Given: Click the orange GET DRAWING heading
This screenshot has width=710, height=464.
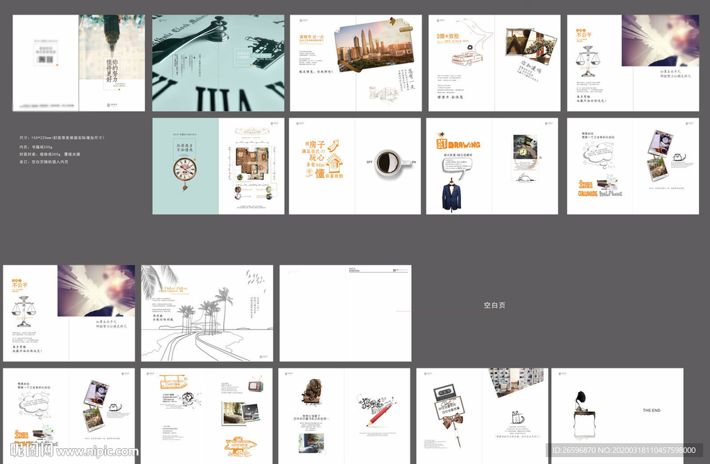Looking at the screenshot, I should coord(459,144).
